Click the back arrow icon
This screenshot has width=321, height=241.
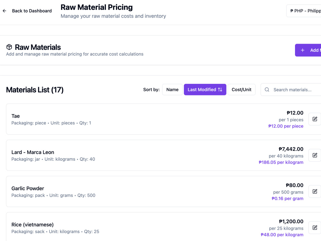tap(4, 11)
